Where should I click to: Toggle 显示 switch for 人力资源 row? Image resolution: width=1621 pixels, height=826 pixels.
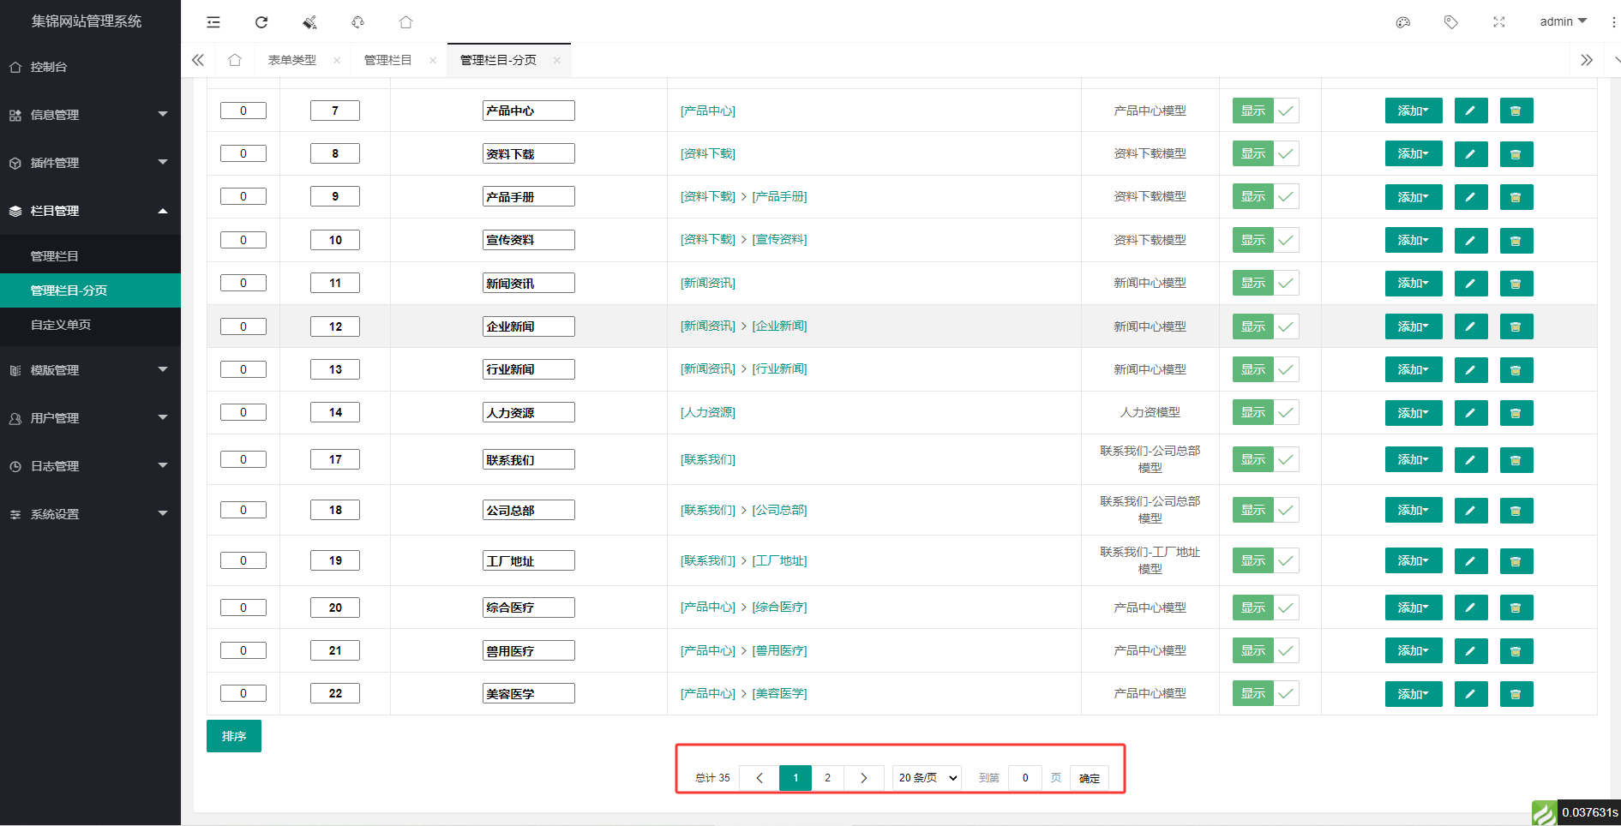[1266, 412]
